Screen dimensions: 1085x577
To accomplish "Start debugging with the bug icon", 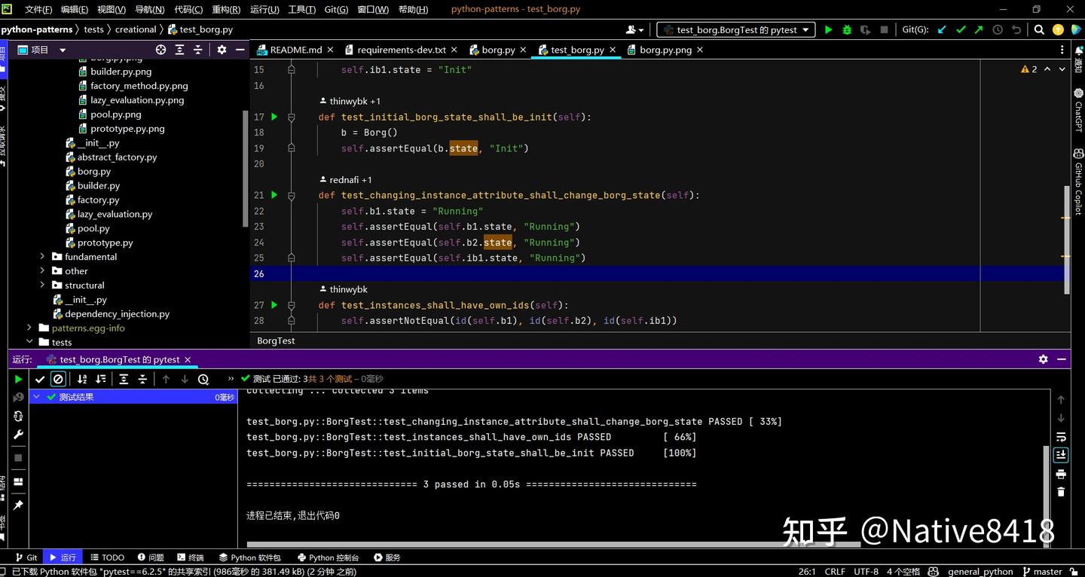I will pyautogui.click(x=845, y=29).
